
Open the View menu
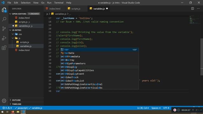pos(36,3)
